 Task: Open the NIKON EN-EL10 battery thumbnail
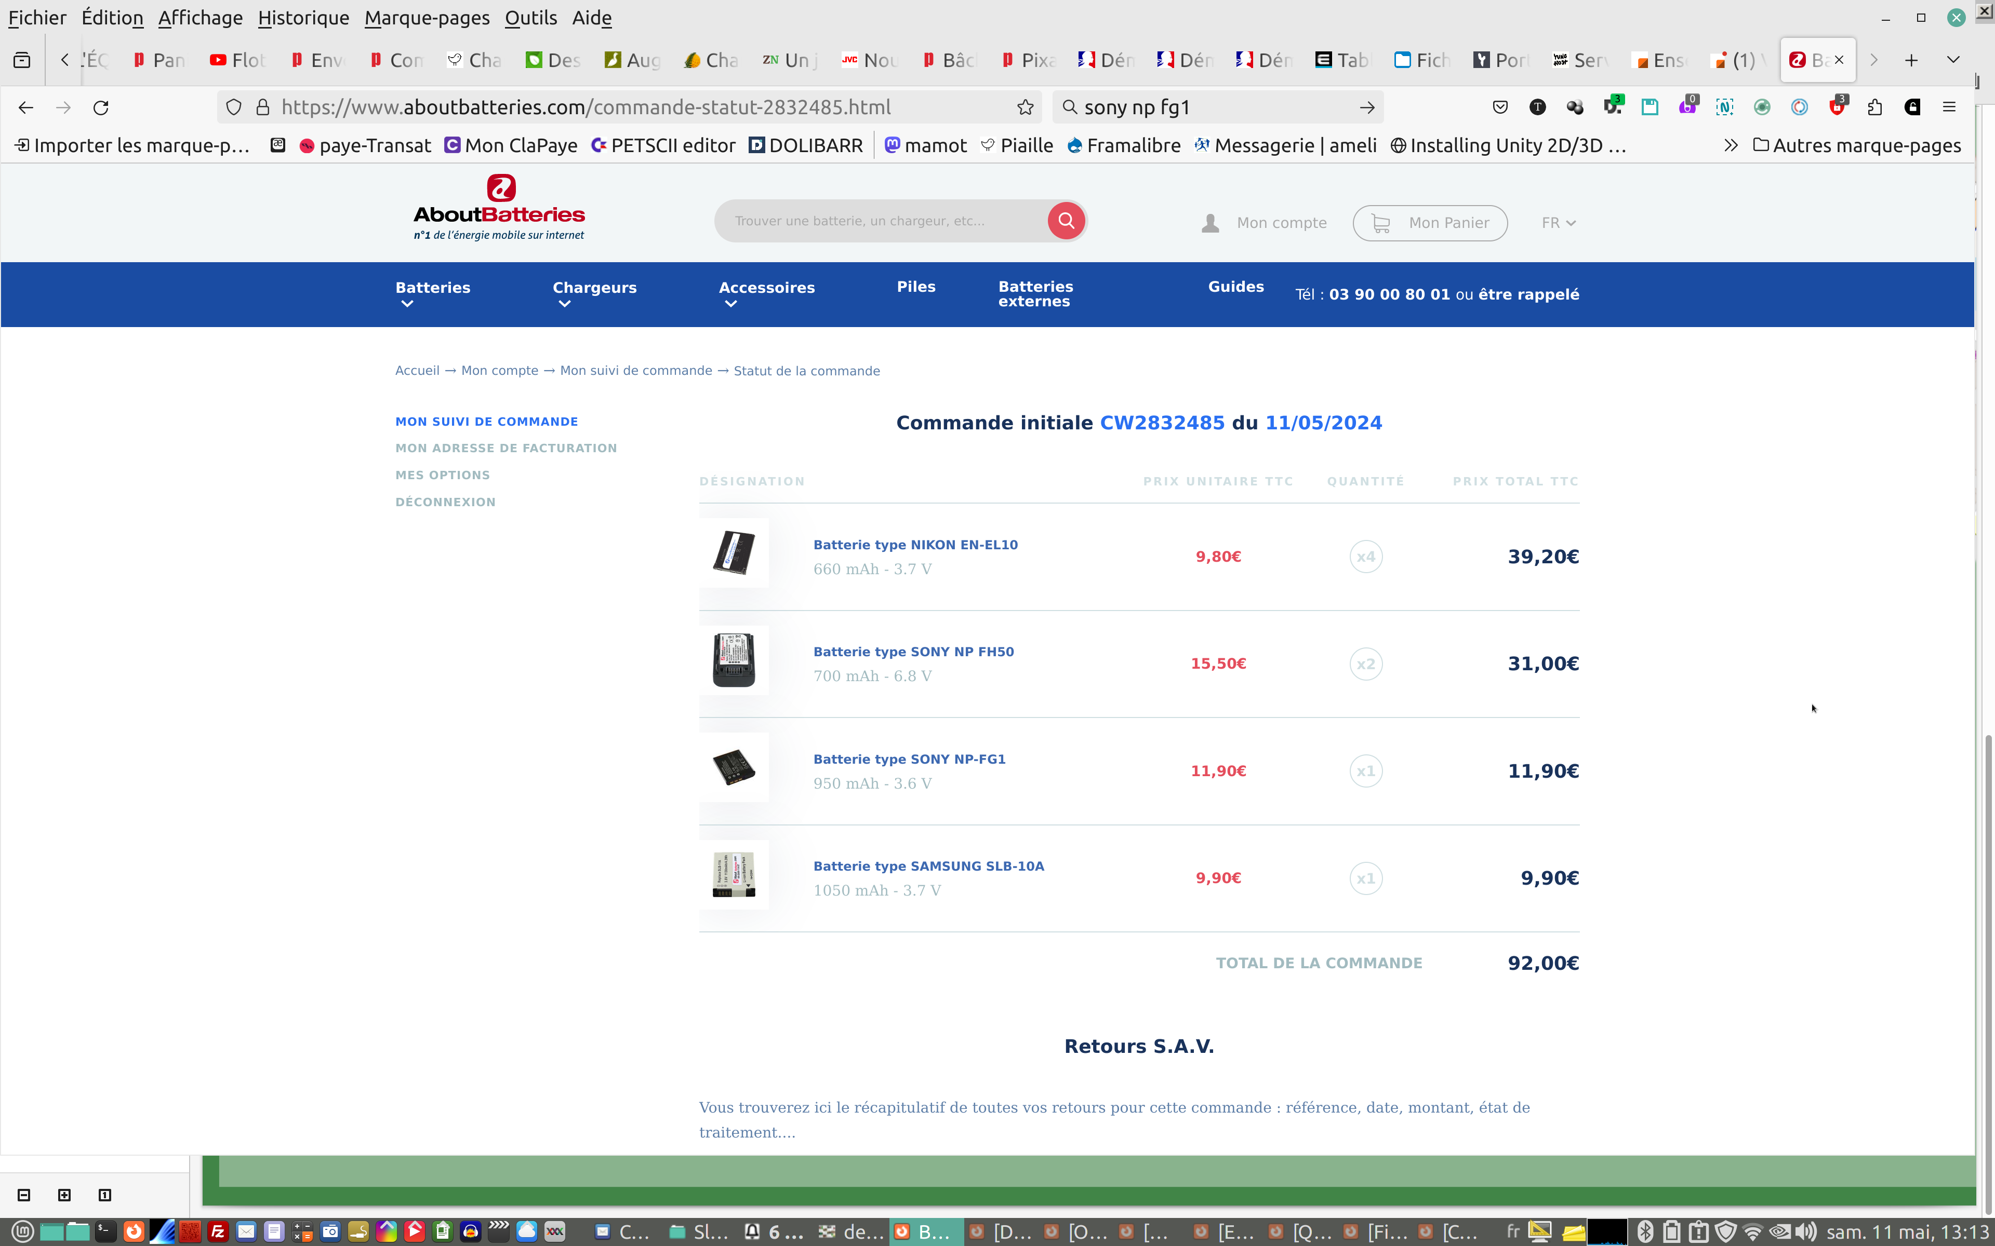[733, 553]
